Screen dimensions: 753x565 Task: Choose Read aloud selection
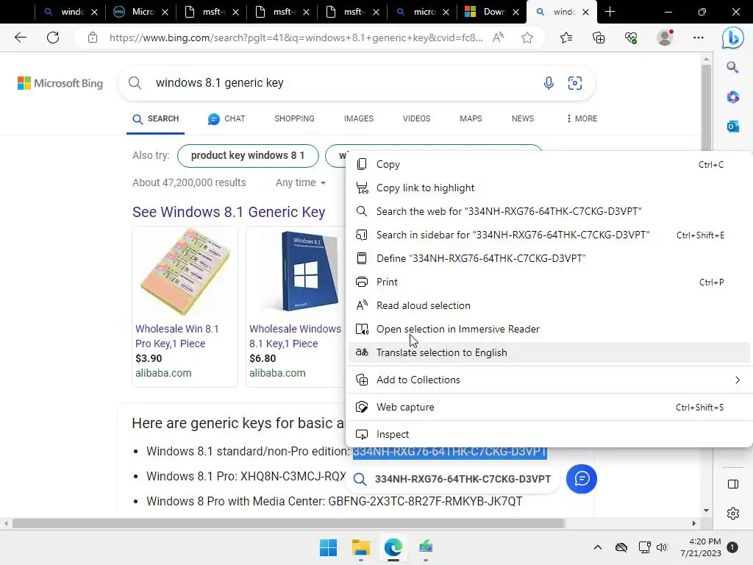coord(549,305)
